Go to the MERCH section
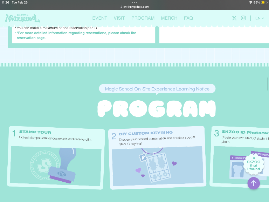The image size is (269, 202). 169,18
